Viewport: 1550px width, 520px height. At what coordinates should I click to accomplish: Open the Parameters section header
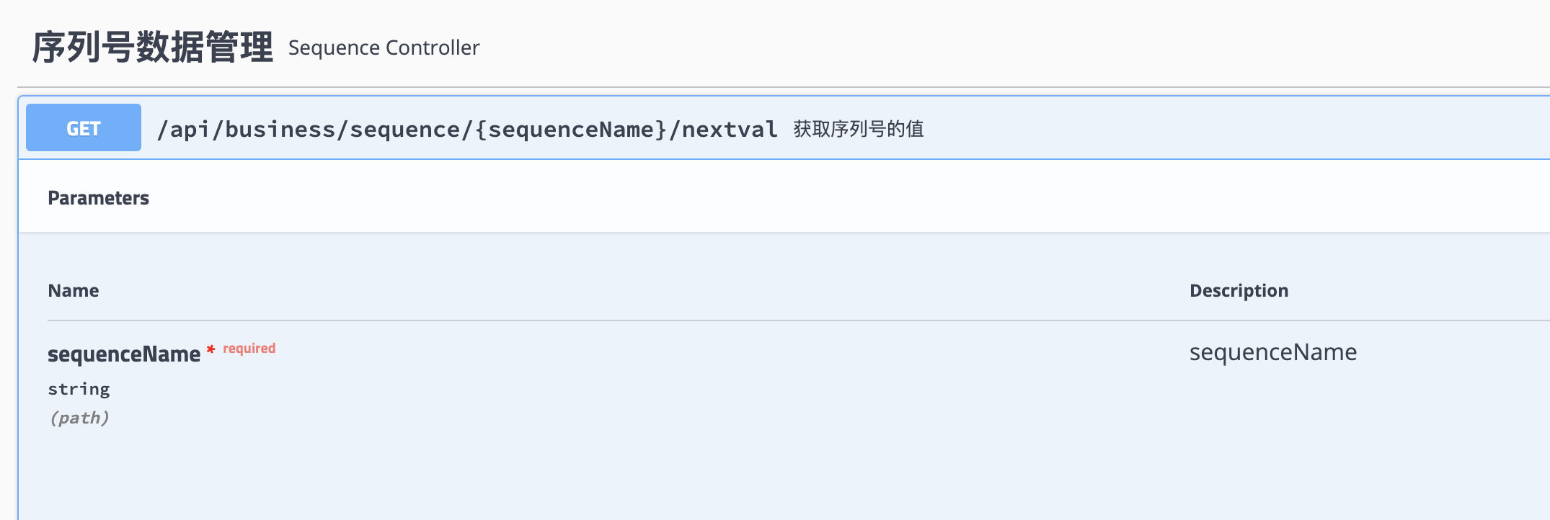coord(98,197)
